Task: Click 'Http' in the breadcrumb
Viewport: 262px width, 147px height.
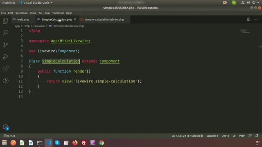Action: (x=27, y=26)
